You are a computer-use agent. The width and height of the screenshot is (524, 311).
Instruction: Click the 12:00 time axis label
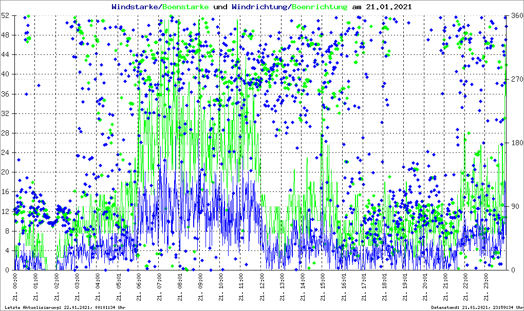click(x=261, y=287)
